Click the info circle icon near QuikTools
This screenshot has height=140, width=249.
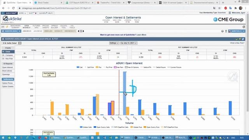coord(223,31)
